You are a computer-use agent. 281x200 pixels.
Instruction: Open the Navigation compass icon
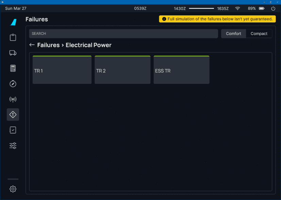tap(13, 84)
